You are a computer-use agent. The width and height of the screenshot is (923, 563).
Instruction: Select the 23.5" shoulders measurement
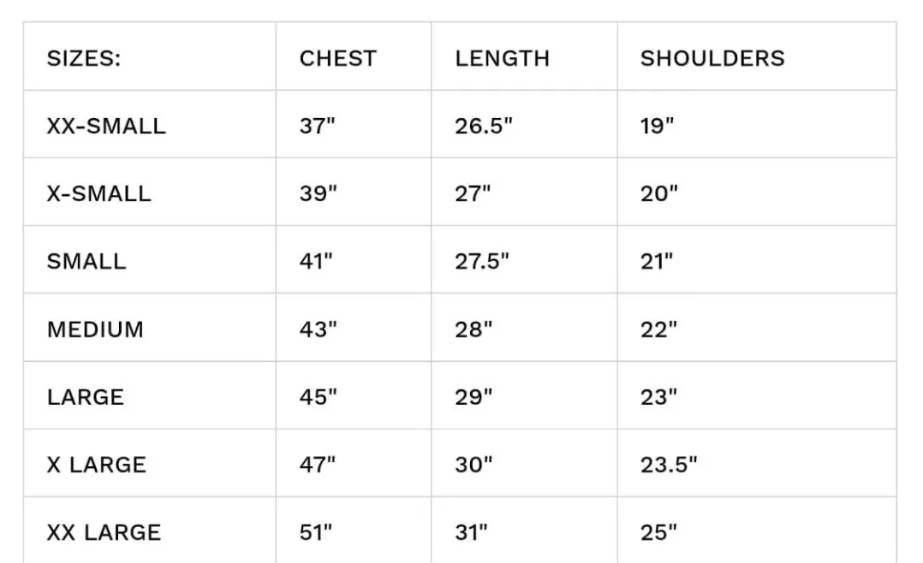coord(669,465)
